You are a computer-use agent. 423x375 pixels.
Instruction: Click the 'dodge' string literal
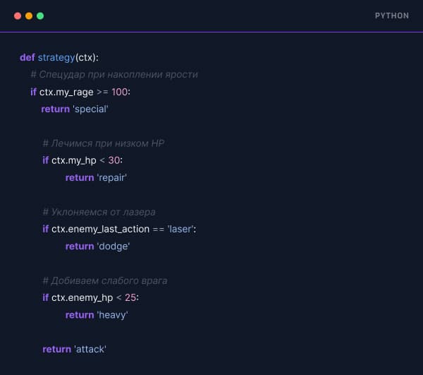click(x=114, y=246)
